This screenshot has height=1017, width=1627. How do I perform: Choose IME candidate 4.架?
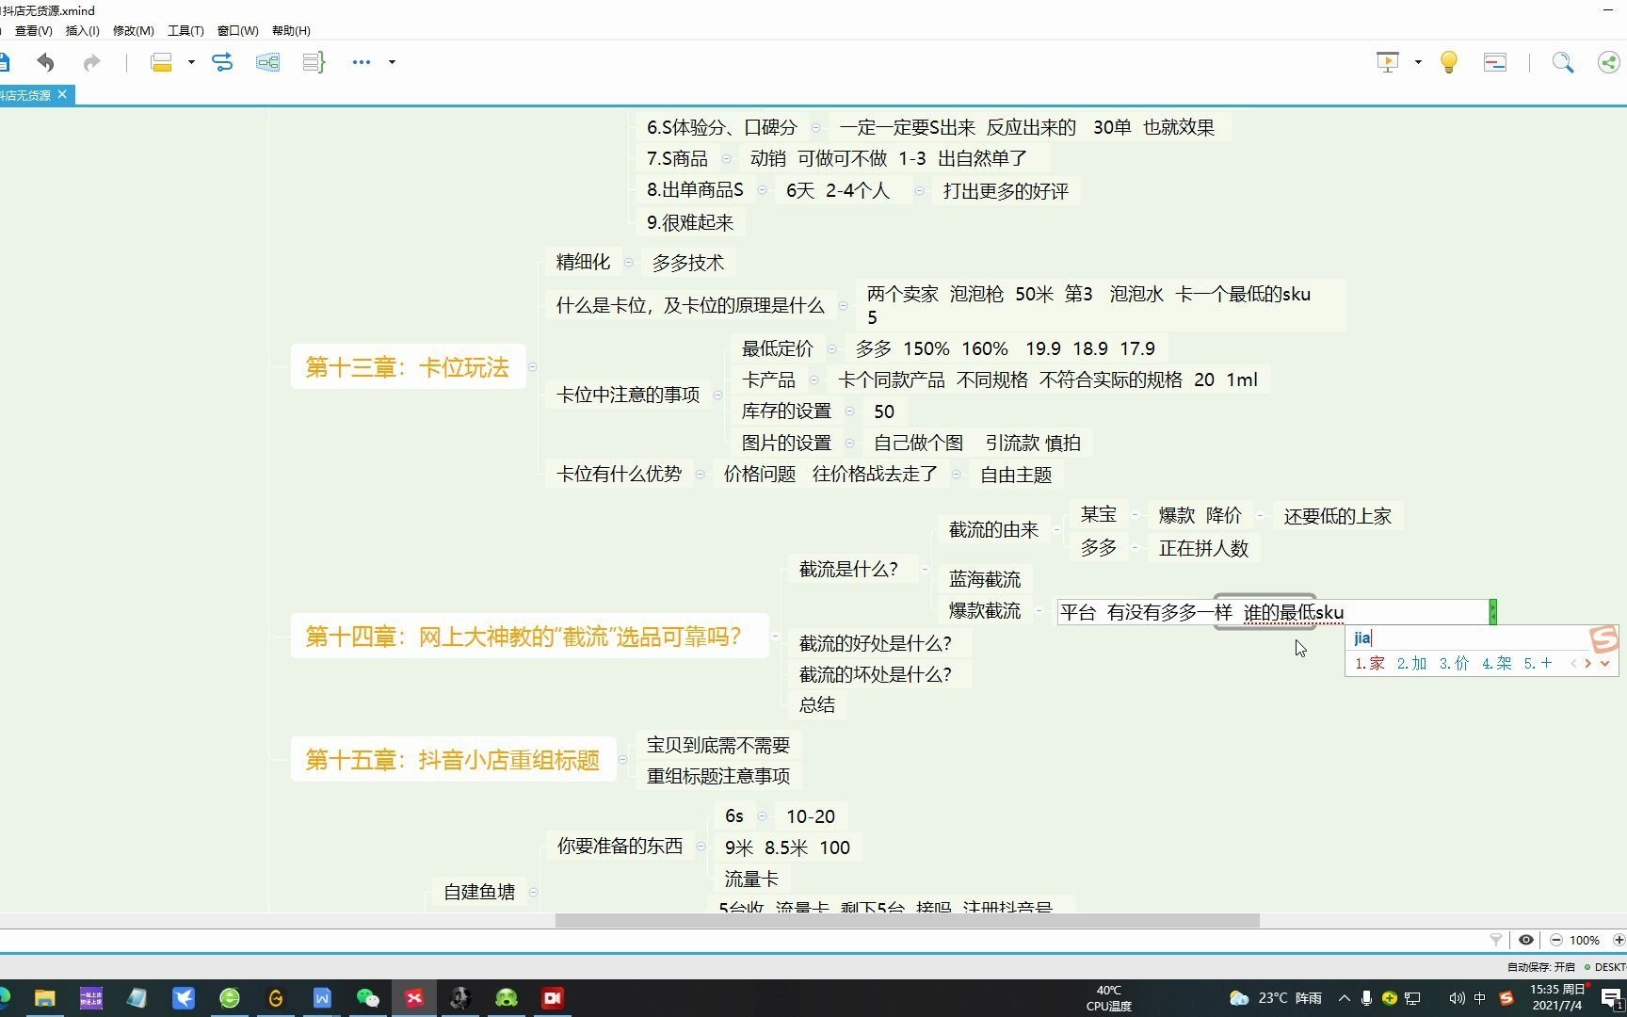tap(1497, 663)
